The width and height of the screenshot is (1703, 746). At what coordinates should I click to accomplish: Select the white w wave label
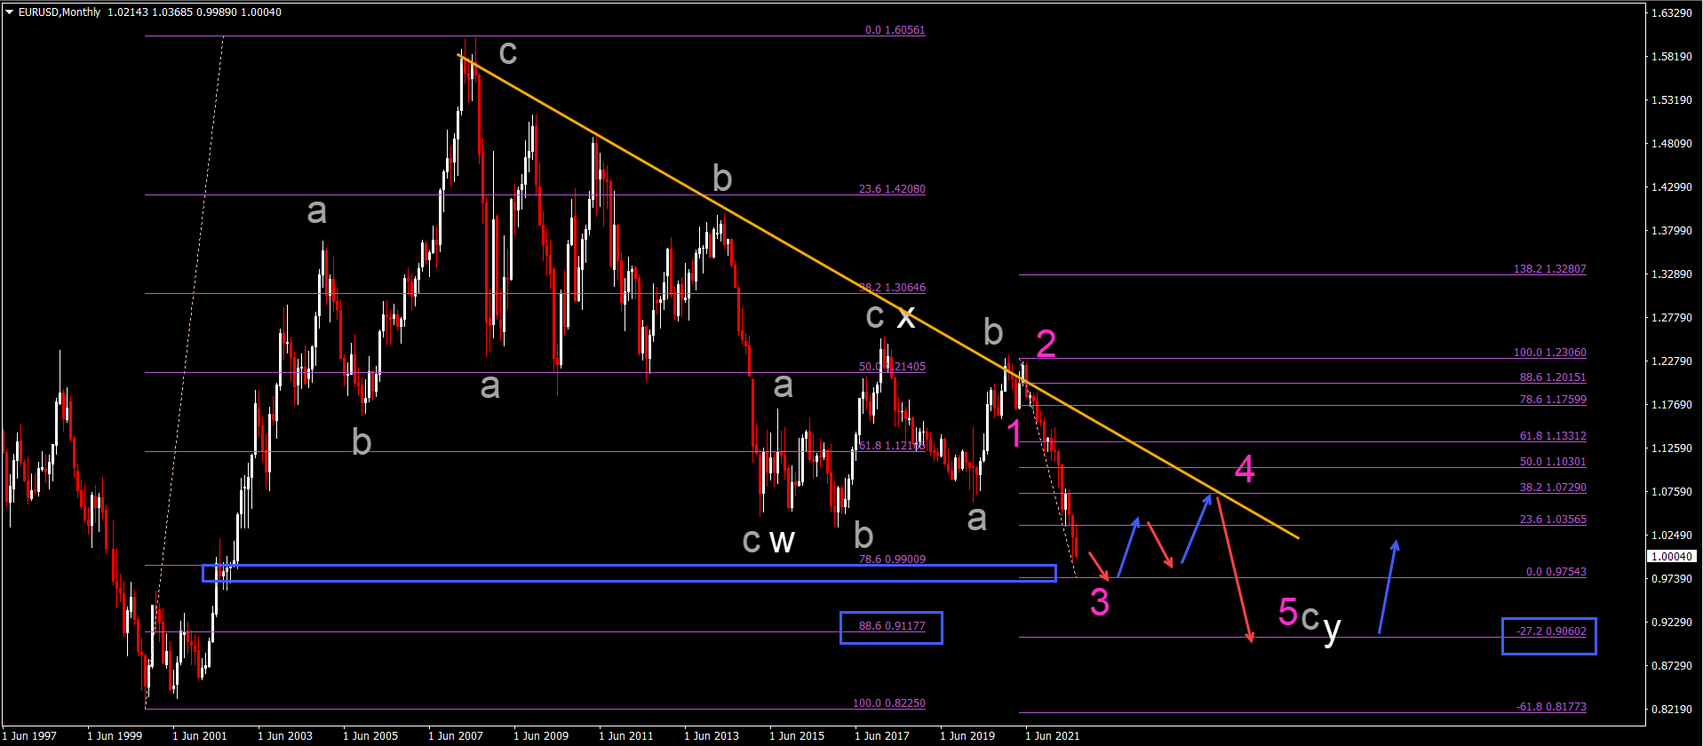pos(782,540)
